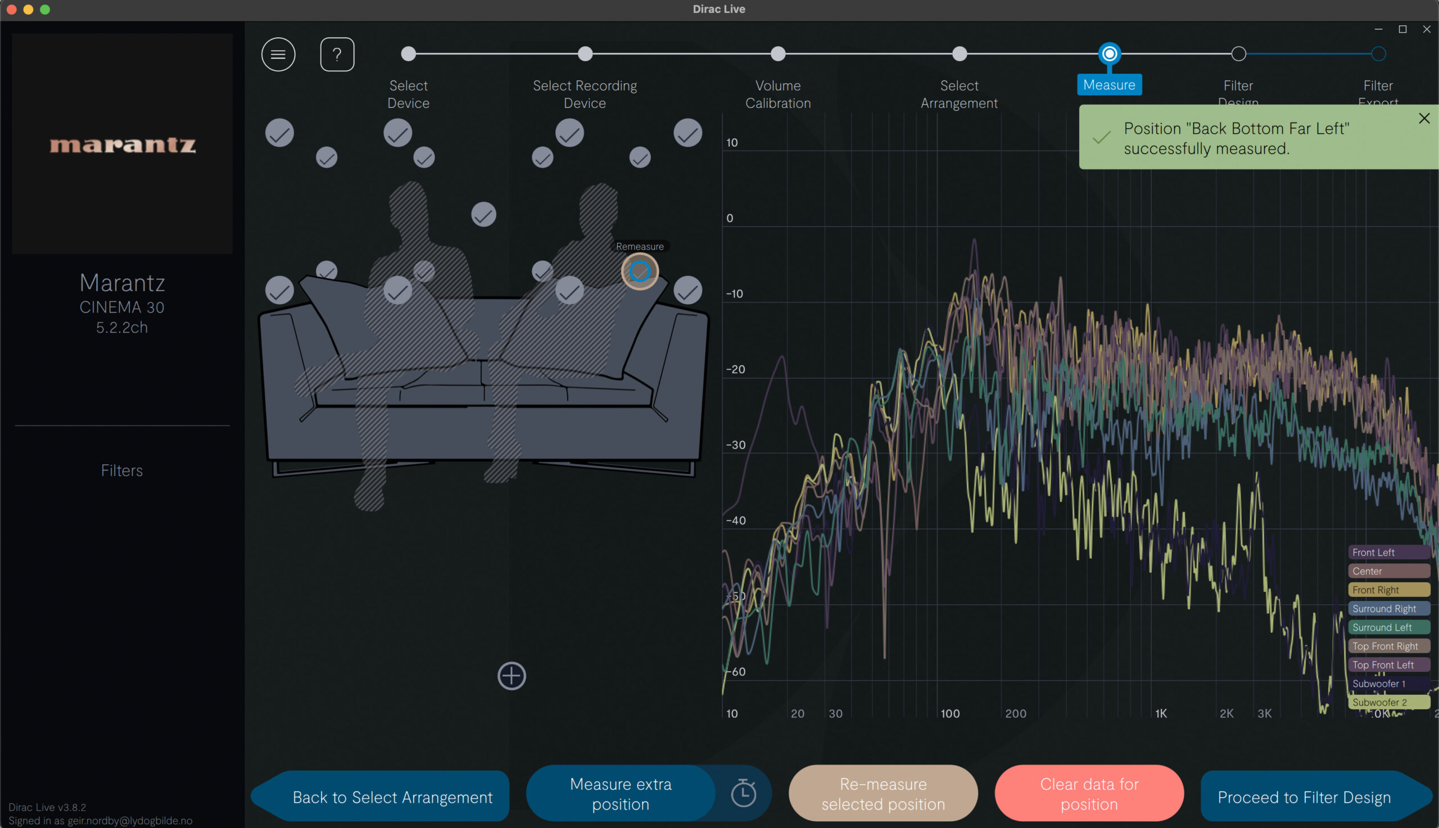Click Clear data for position button

(1089, 793)
